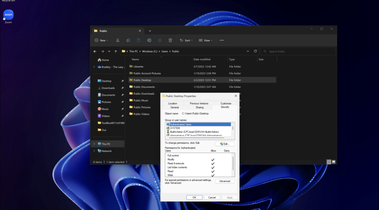Open the Sort dropdown menu
379x210 pixels.
[x=186, y=40]
